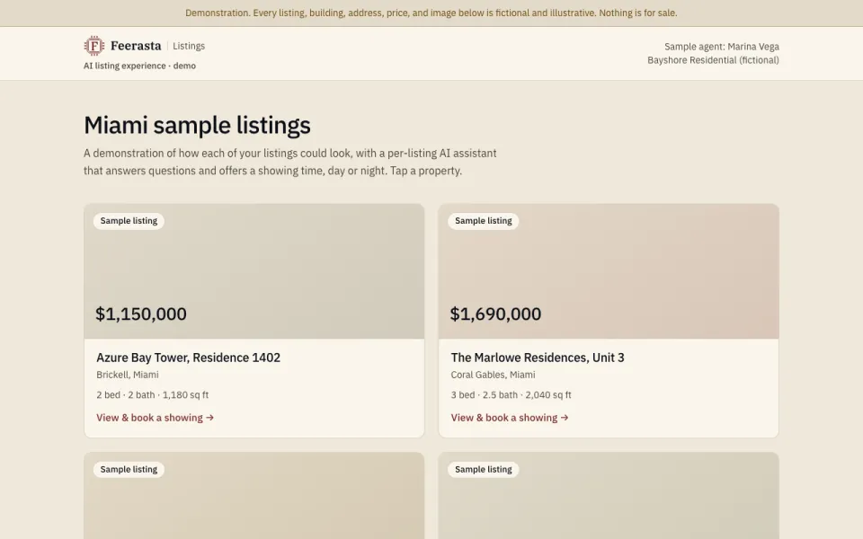The height and width of the screenshot is (539, 863).
Task: Click '3 bed · 2.5 bath · 2,040 sq ft'
Action: pos(511,395)
